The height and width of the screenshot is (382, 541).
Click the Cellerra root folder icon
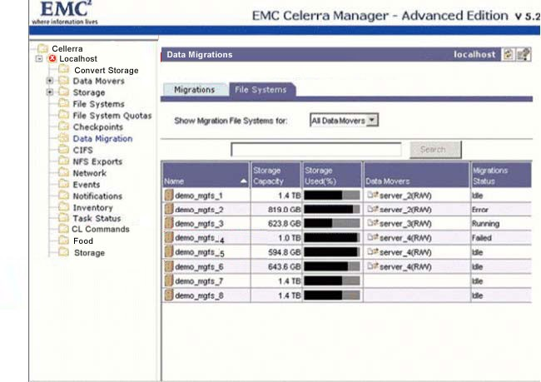tap(42, 48)
